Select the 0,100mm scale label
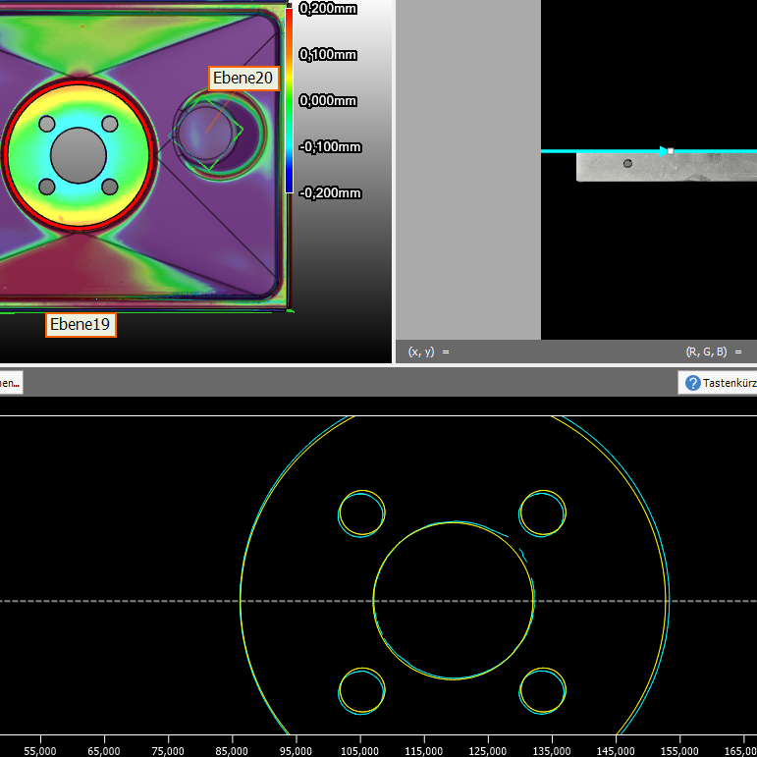 pos(328,55)
